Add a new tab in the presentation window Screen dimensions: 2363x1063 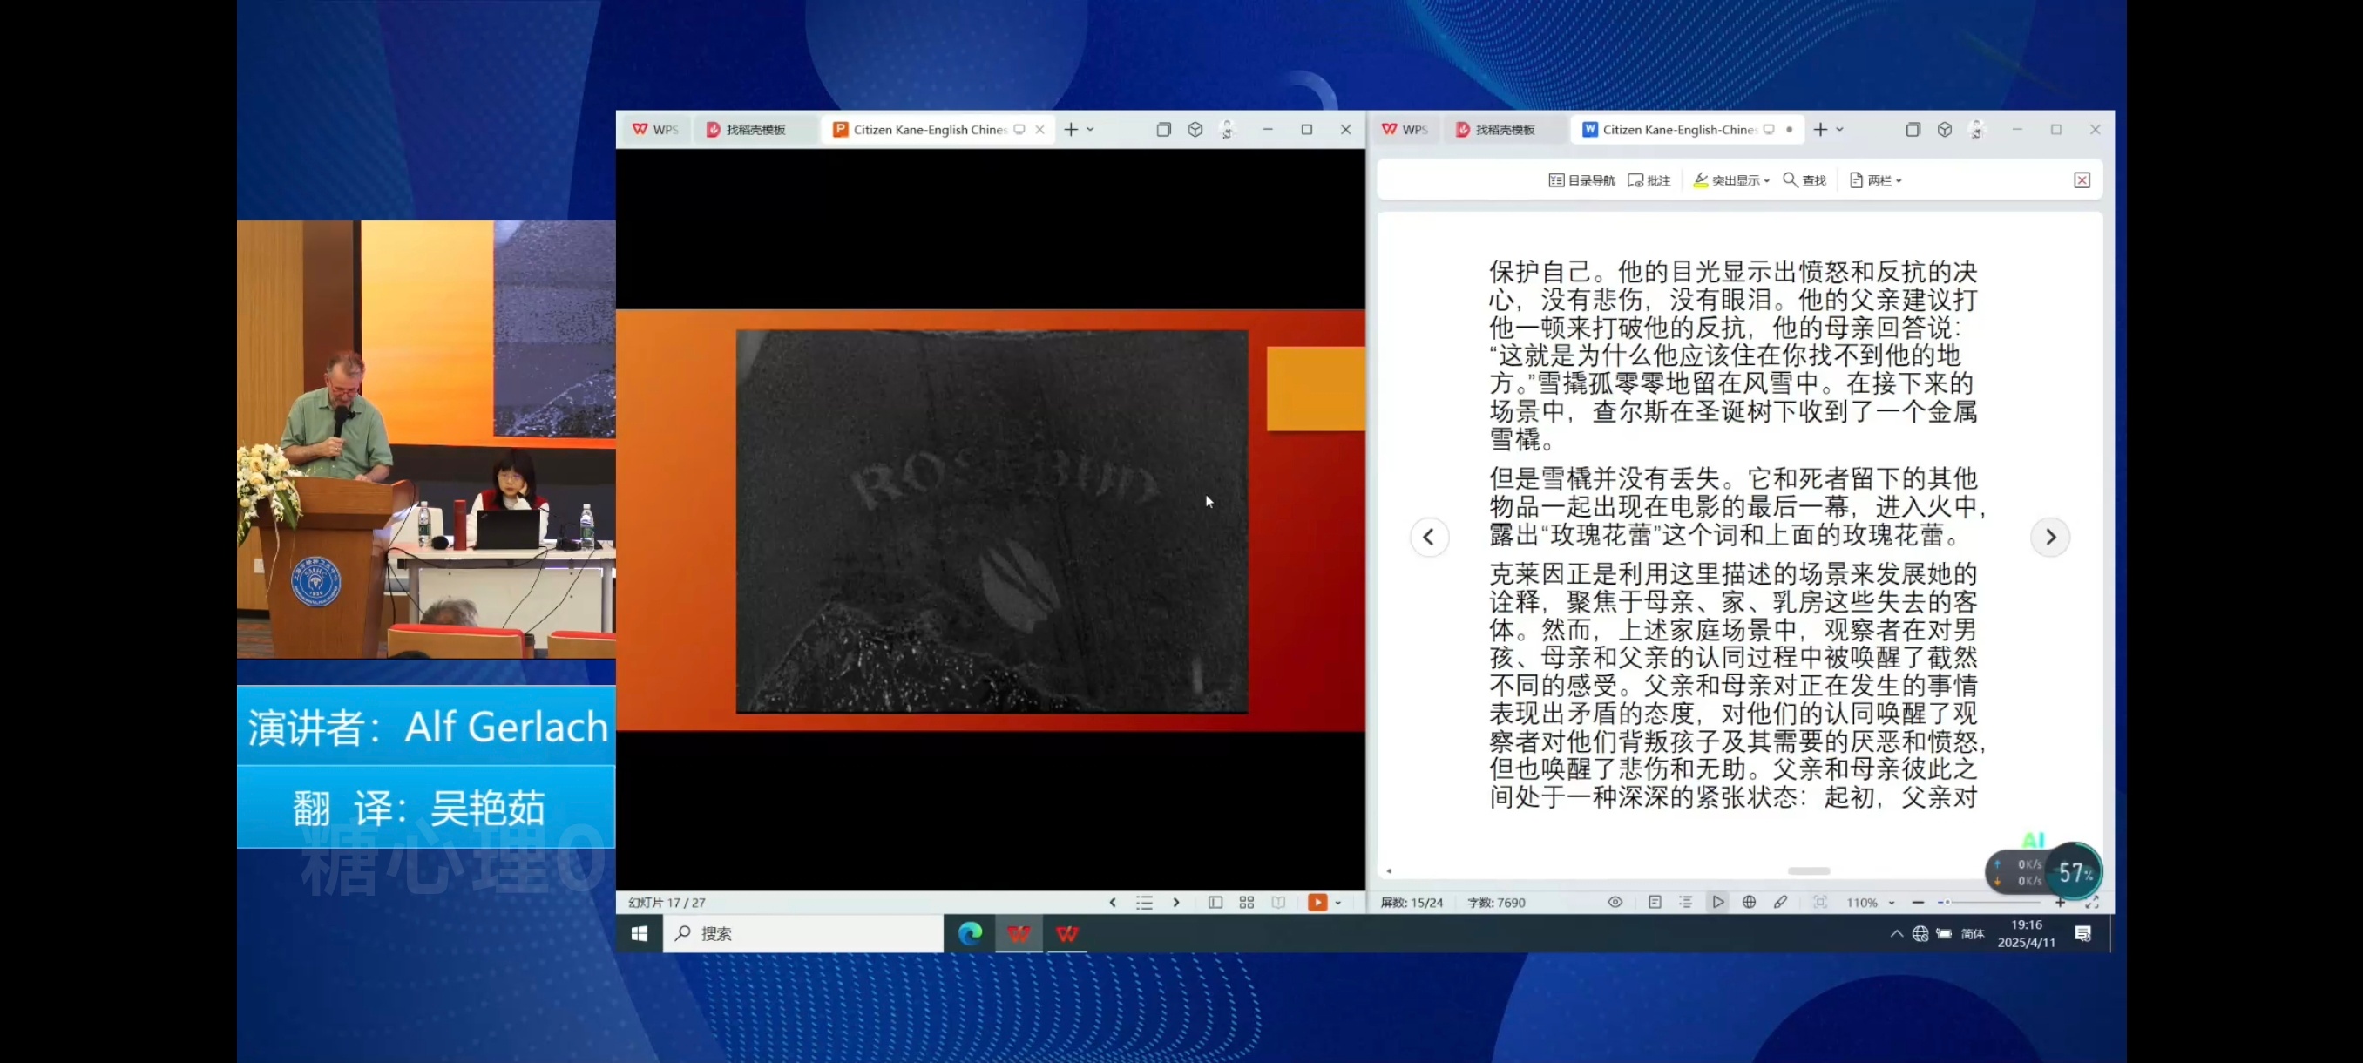(x=1071, y=129)
